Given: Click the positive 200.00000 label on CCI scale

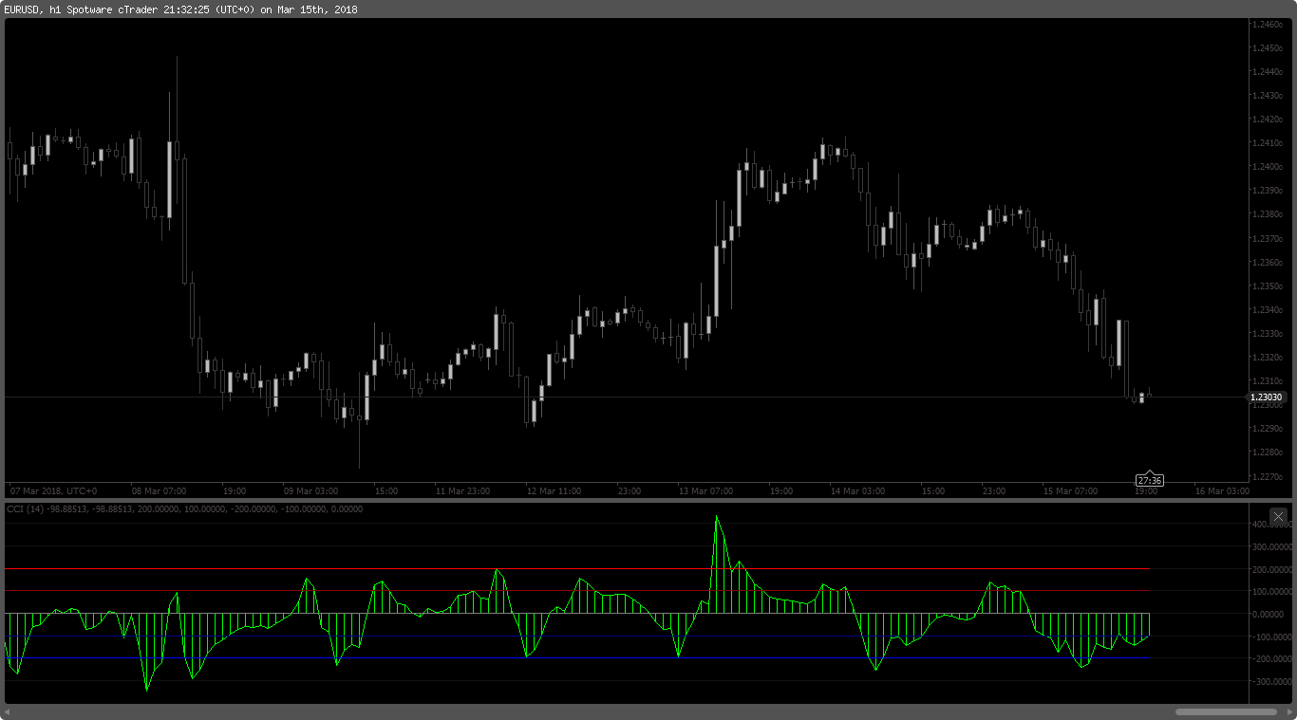Looking at the screenshot, I should pos(1273,569).
